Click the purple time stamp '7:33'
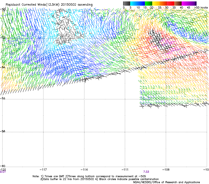The width and height of the screenshot is (209, 184). (146, 172)
